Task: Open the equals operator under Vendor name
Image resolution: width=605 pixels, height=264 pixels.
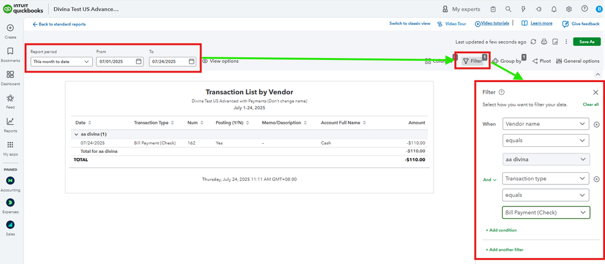Action: pos(546,141)
